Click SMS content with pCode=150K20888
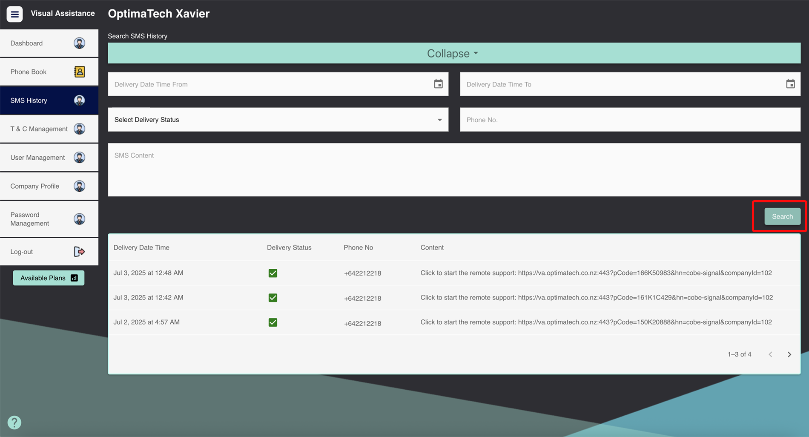Viewport: 809px width, 437px height. pos(596,322)
